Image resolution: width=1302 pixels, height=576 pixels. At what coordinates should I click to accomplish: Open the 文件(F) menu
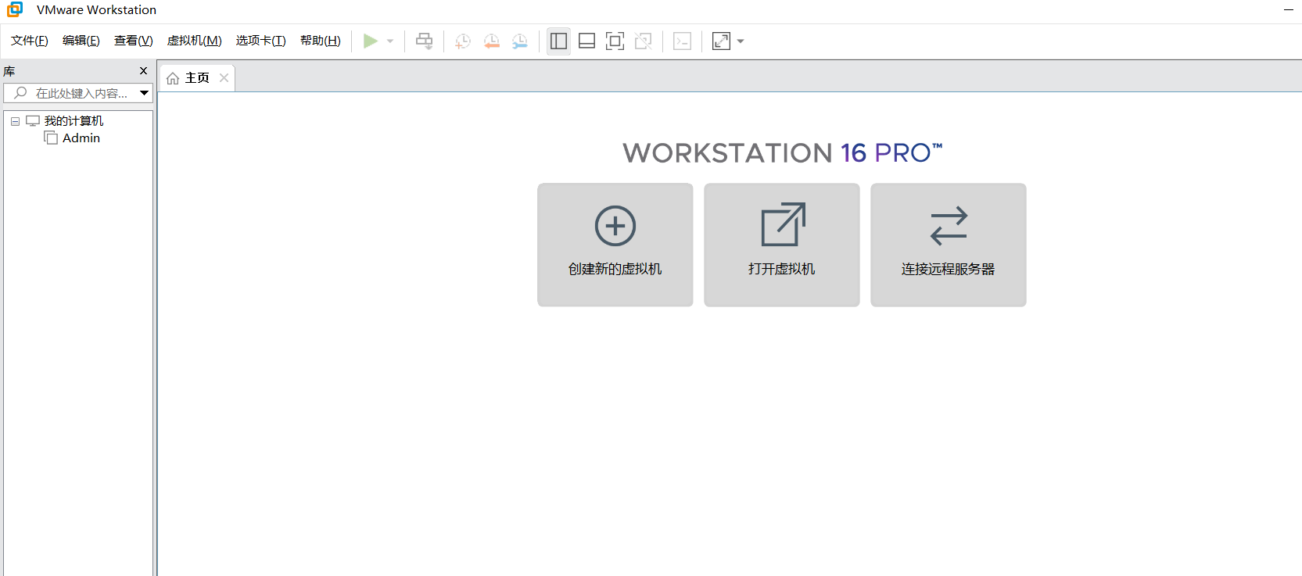[30, 41]
